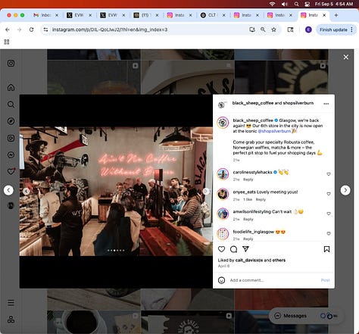Image resolution: width=359 pixels, height=334 pixels.
Task: Open Messenger icon in sidebar
Action: (x=11, y=155)
